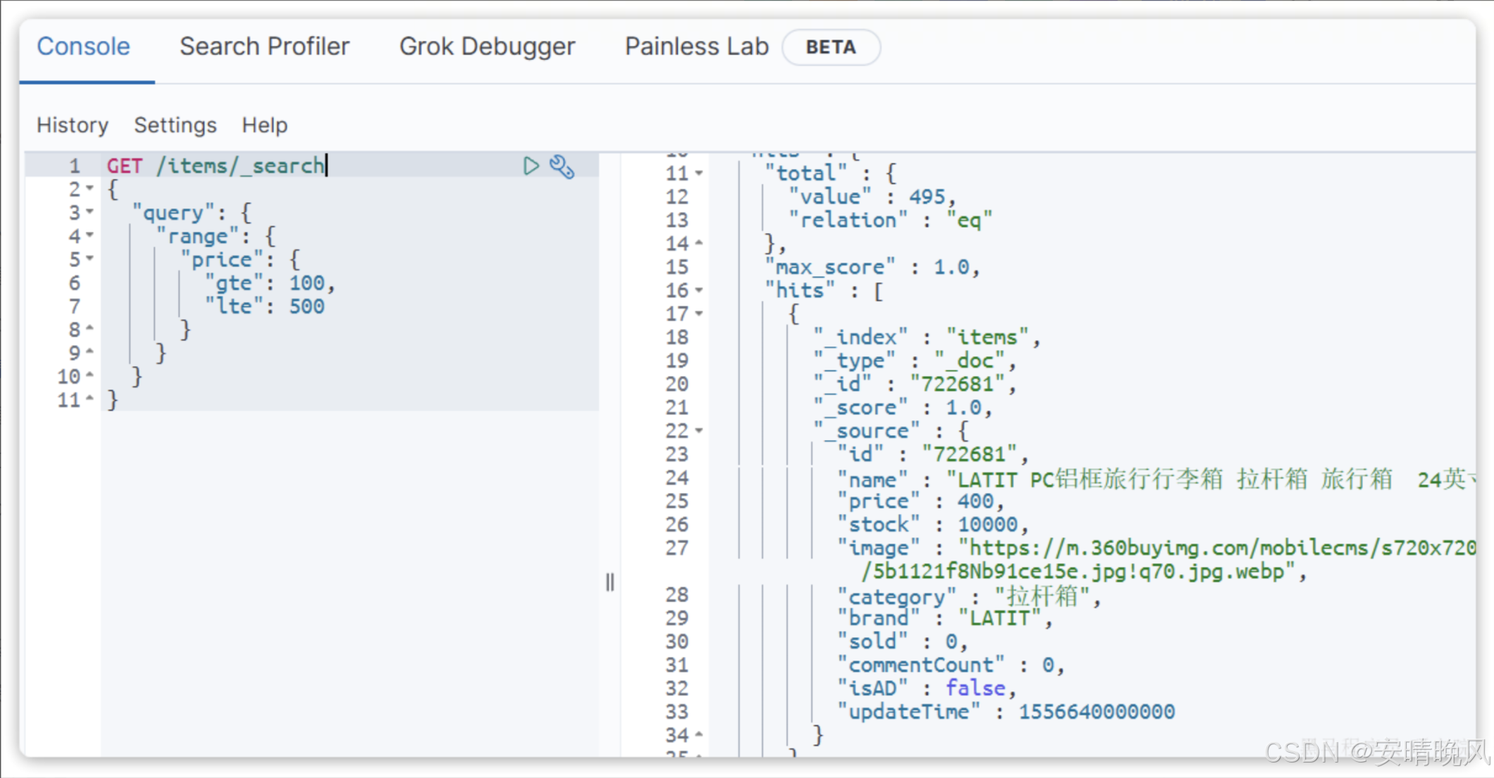Switch to the Search Profiler tab
This screenshot has height=778, width=1494.
tap(264, 46)
